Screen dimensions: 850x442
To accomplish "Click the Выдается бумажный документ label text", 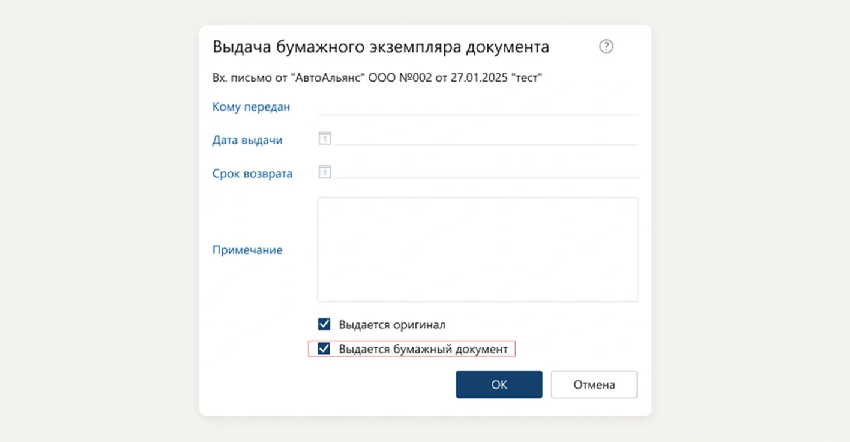I will tap(423, 349).
